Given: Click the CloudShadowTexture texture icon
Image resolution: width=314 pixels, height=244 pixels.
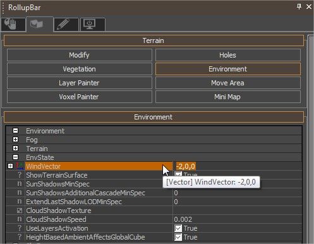Looking at the screenshot, I should click(x=20, y=210).
